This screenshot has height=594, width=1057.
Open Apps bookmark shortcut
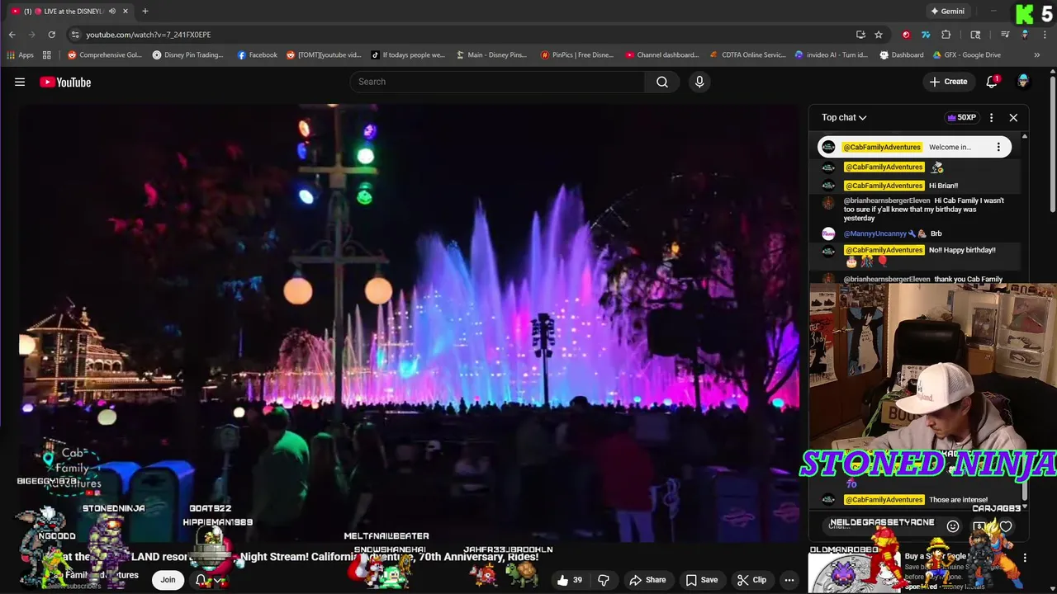pyautogui.click(x=20, y=55)
